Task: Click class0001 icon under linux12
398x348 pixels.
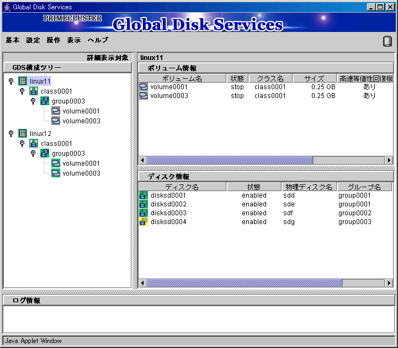Action: coord(34,144)
